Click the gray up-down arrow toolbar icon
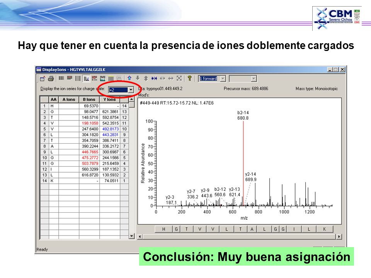 (146, 78)
